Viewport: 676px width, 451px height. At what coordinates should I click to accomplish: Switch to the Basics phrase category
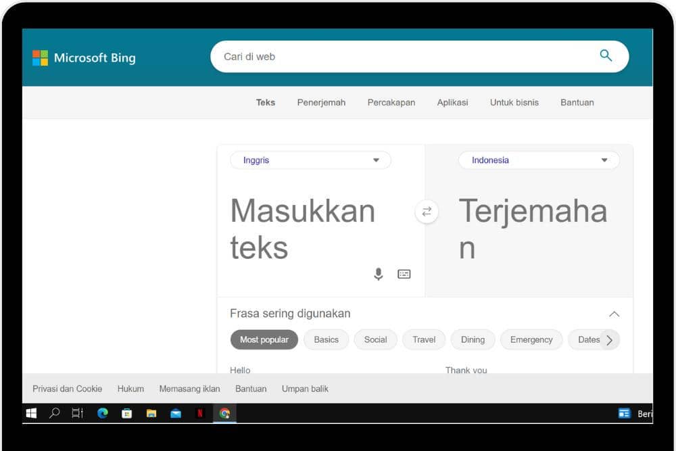(326, 339)
